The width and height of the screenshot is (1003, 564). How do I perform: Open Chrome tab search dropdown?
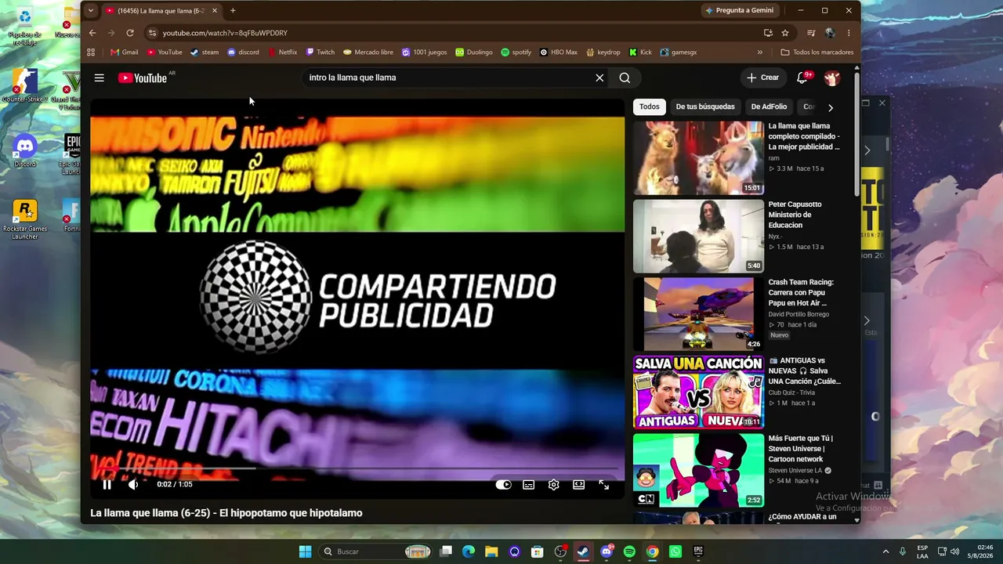91,10
